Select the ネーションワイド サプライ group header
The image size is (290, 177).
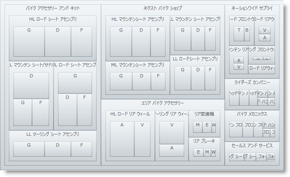pos(252,8)
